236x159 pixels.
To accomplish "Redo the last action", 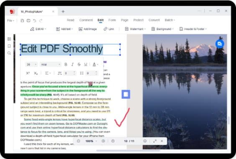I will [41, 21].
